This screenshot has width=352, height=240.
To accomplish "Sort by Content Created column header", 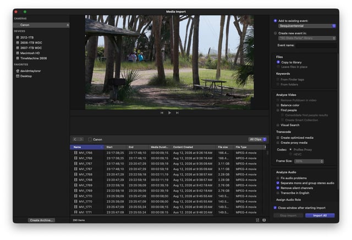I will click(193, 147).
